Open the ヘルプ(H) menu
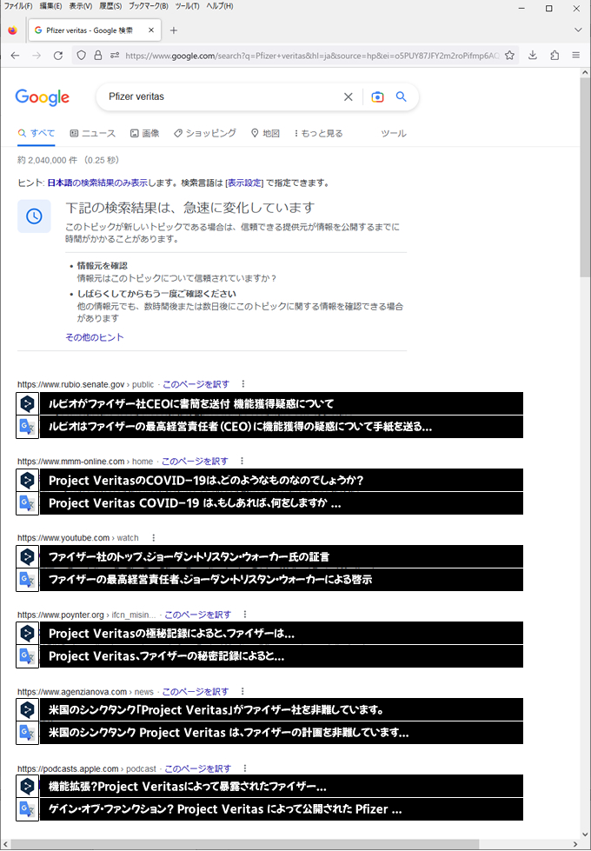Image resolution: width=591 pixels, height=851 pixels. (x=219, y=6)
